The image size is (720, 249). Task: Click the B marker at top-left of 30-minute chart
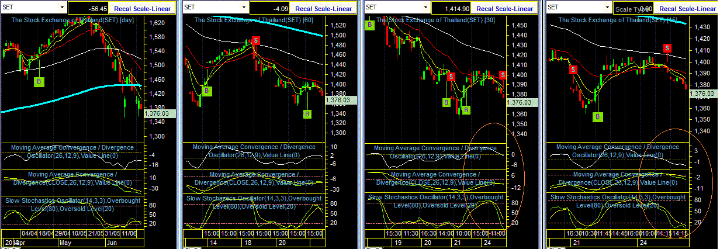(369, 25)
